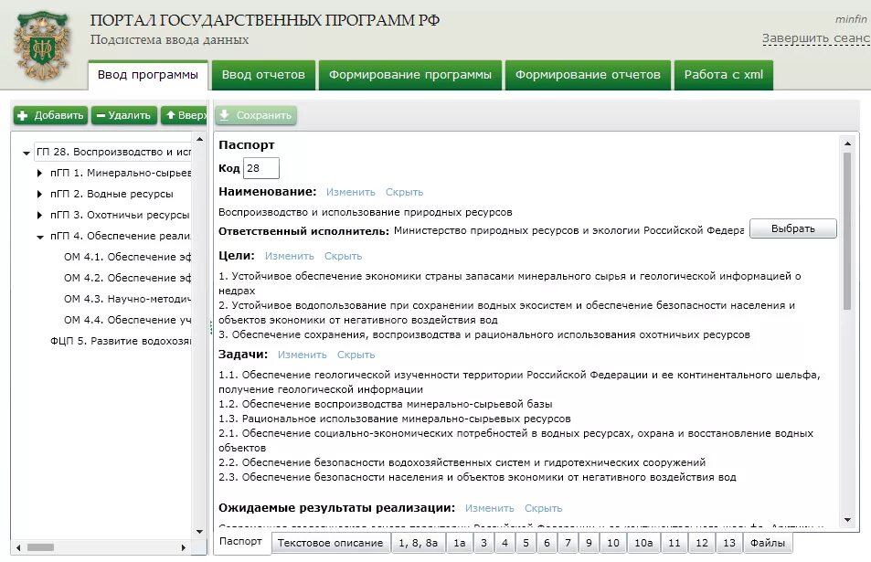The image size is (871, 562).
Task: Open the bottom tab 5
Action: tap(526, 543)
